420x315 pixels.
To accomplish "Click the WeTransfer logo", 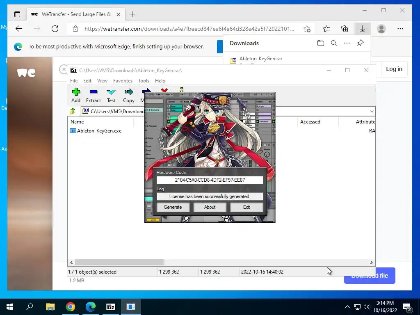I will [x=26, y=73].
